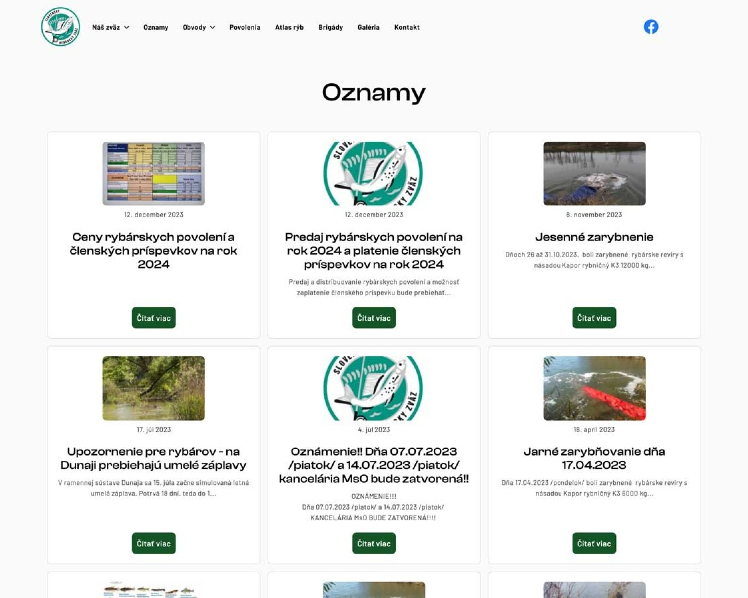Viewport: 748px width, 598px height.
Task: Open the Galéria menu link
Action: tap(369, 27)
